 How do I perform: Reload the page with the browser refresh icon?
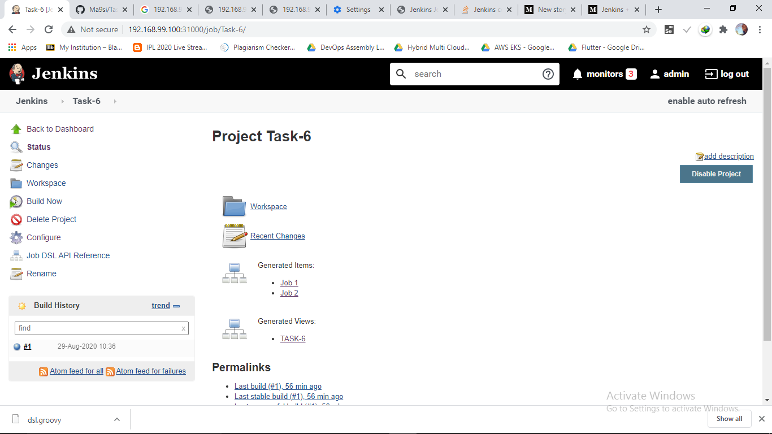pos(49,29)
